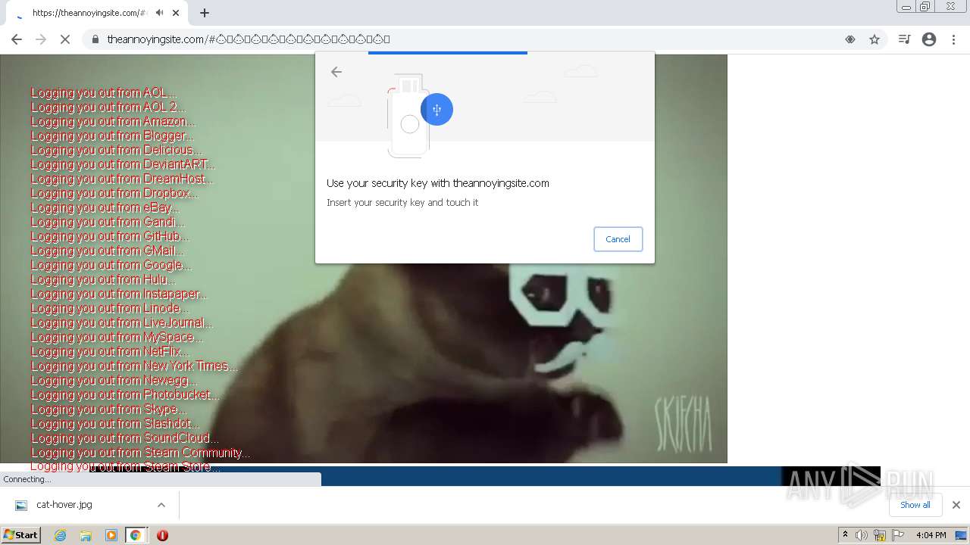Click the address bar URL

[249, 39]
